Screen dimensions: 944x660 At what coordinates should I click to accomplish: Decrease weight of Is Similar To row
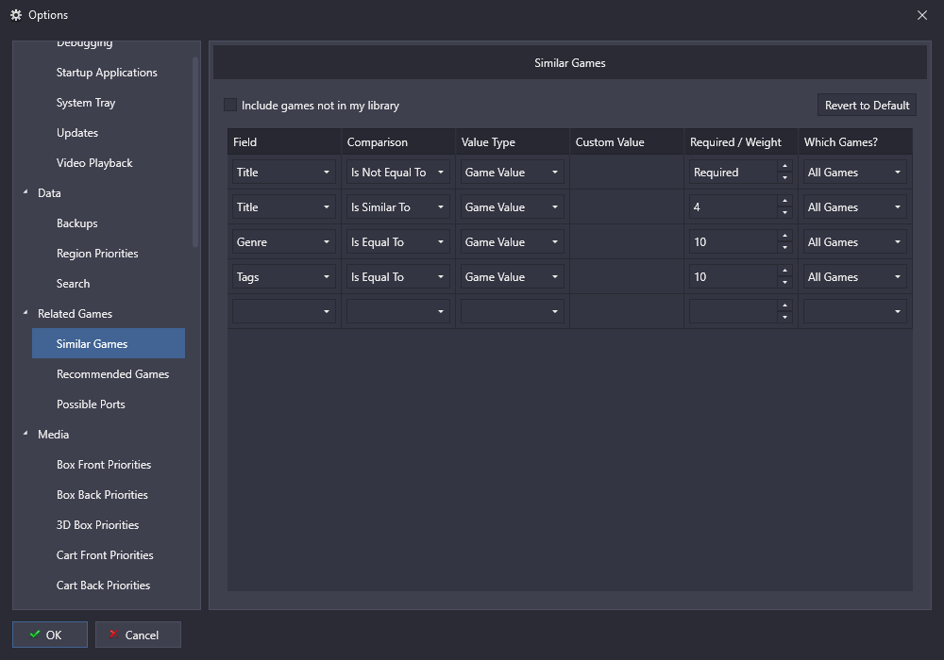coord(784,213)
